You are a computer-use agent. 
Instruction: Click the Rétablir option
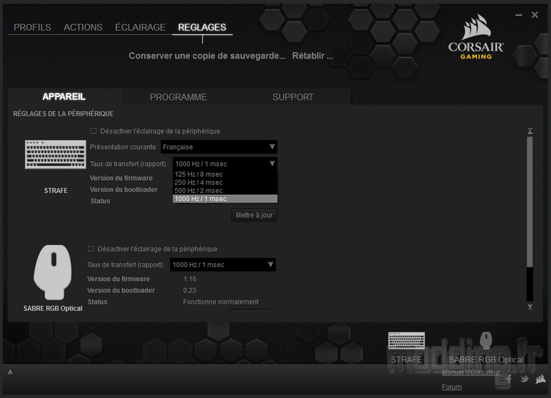point(313,56)
